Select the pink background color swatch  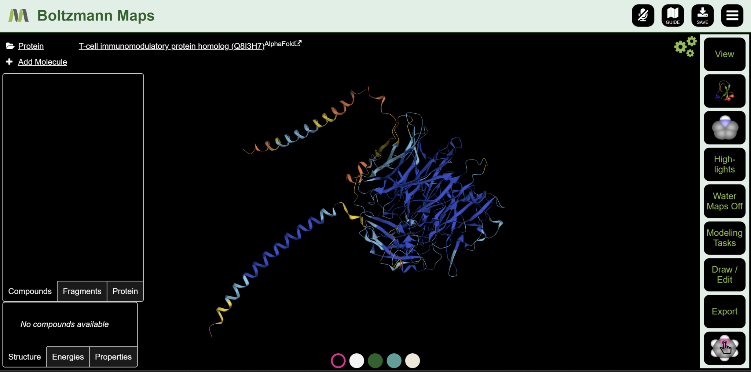pyautogui.click(x=338, y=360)
